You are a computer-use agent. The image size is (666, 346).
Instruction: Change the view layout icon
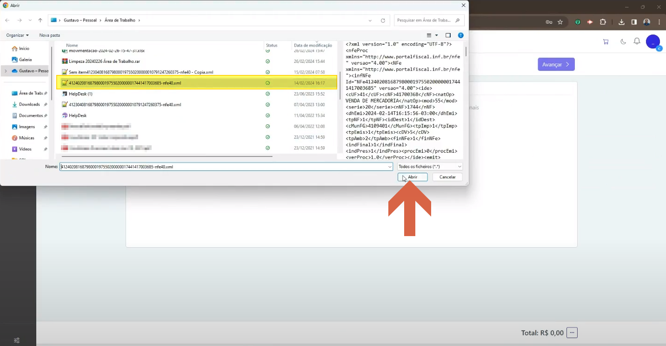tap(429, 35)
